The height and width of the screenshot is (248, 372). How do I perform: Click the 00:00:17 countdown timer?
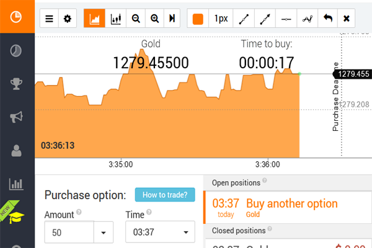tap(267, 63)
